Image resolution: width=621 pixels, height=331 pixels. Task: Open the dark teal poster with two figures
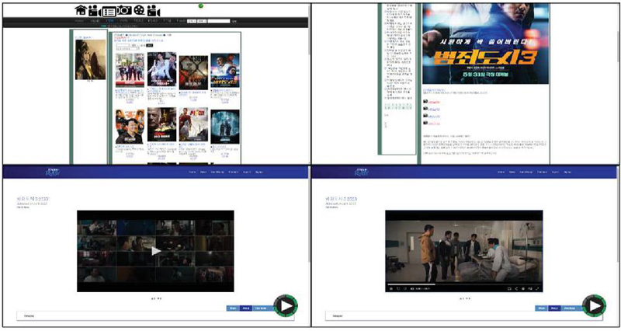click(x=225, y=127)
